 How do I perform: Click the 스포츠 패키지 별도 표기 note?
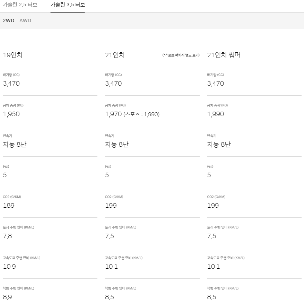(x=181, y=55)
